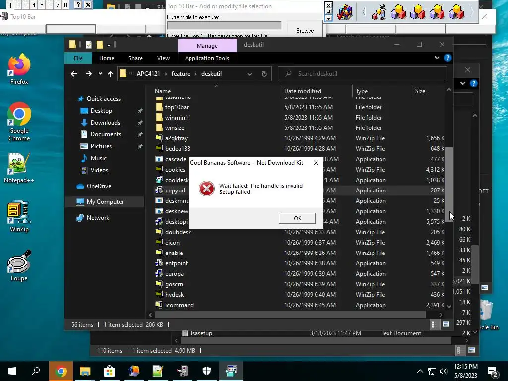
Task: Select the icommand application file
Action: click(300, 305)
